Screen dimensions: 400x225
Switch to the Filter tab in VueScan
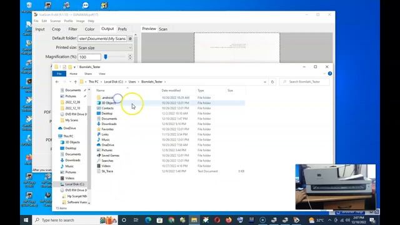[72, 29]
